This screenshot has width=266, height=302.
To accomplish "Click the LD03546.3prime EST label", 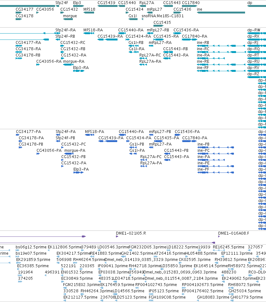I will click(113, 247).
